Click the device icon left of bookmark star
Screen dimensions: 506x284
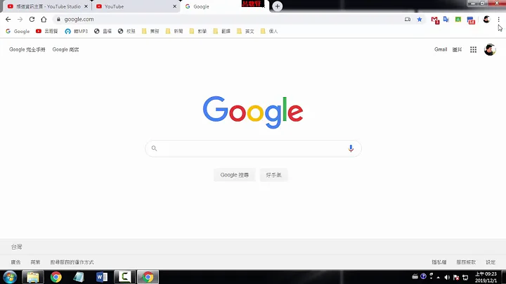408,20
